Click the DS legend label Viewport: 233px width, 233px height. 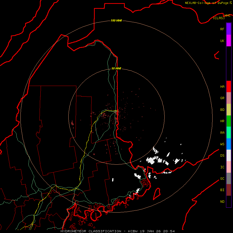click(x=222, y=156)
